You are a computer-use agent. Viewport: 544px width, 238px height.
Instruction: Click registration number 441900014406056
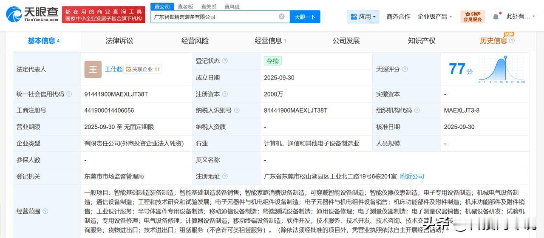[x=109, y=110]
